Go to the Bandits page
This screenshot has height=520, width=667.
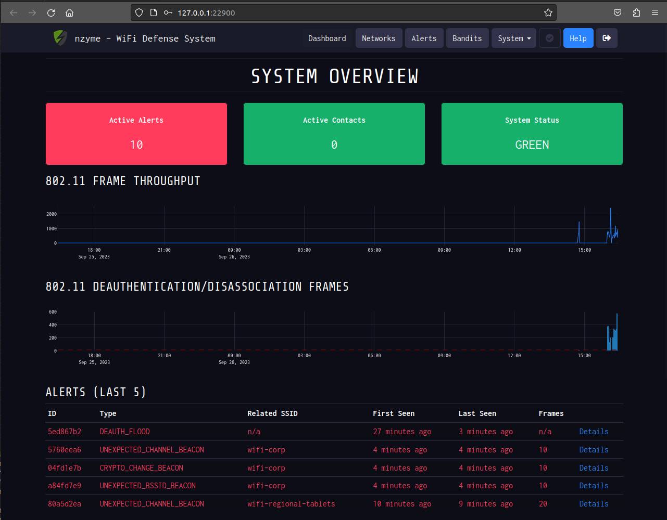(467, 38)
